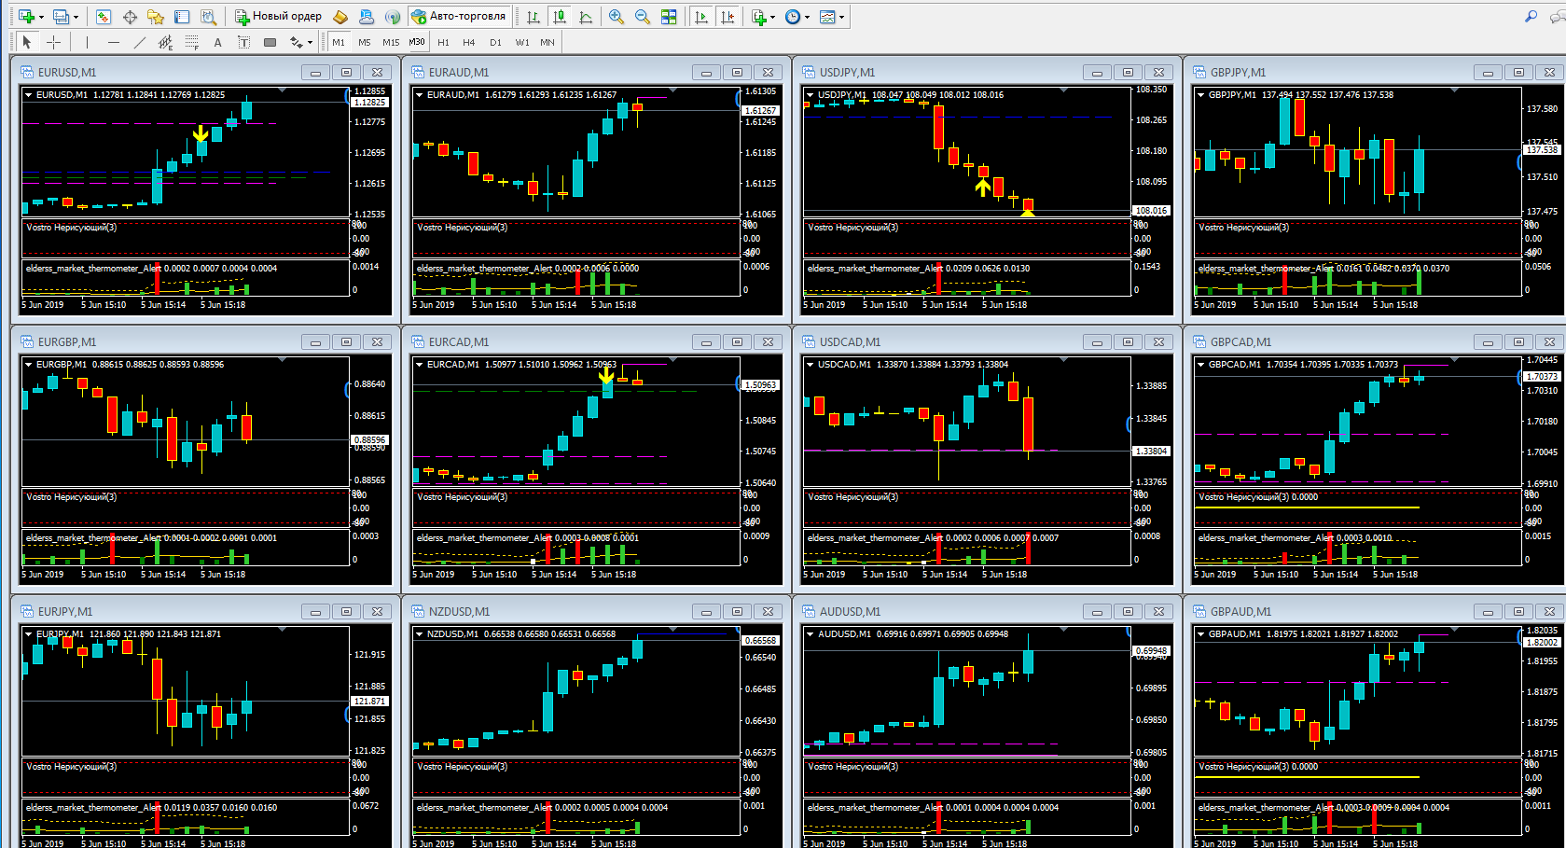
Task: Select the D1 timeframe button
Action: (495, 42)
